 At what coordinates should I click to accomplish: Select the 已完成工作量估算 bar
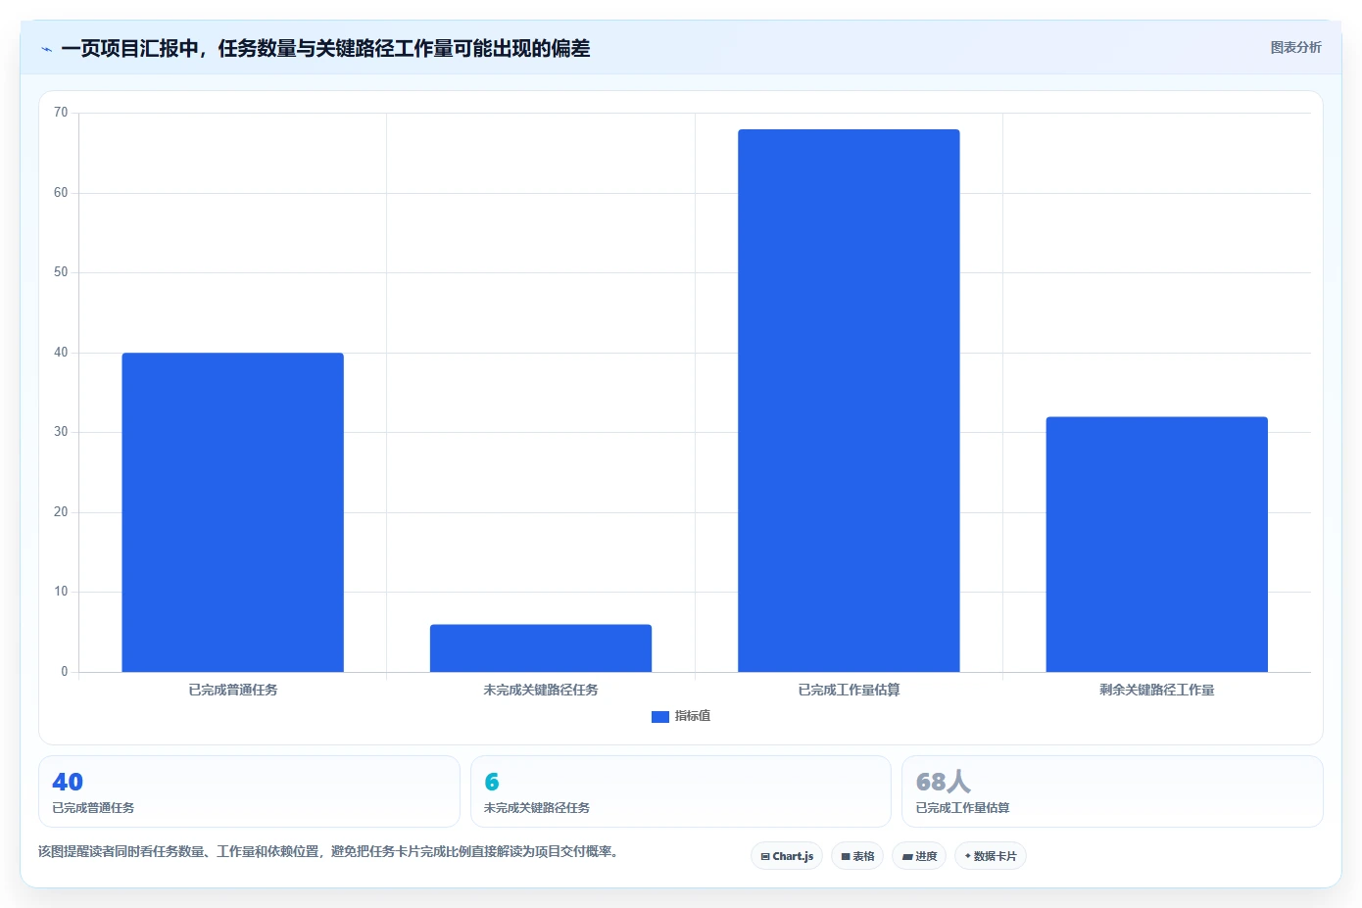pos(849,401)
